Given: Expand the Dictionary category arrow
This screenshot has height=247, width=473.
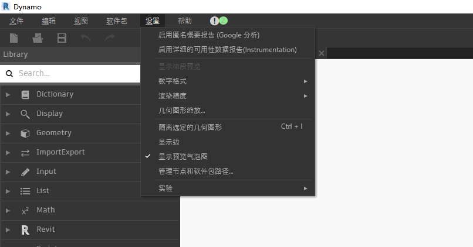Looking at the screenshot, I should tap(8, 95).
